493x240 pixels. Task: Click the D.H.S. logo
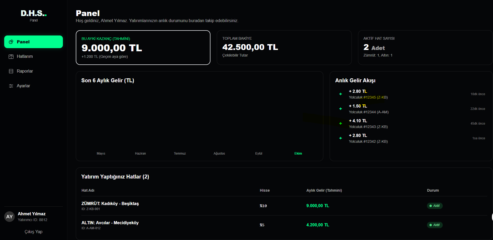(34, 13)
